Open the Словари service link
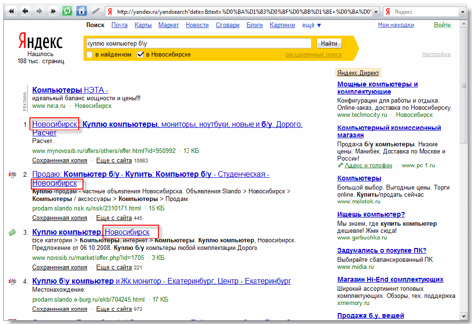 [228, 25]
